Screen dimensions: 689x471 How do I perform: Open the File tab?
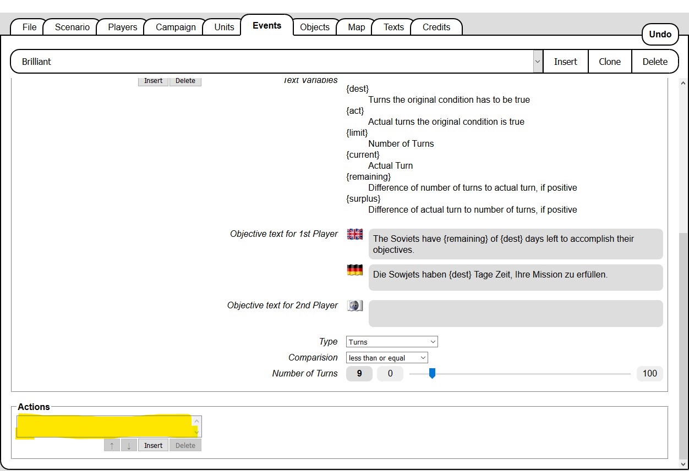click(30, 27)
